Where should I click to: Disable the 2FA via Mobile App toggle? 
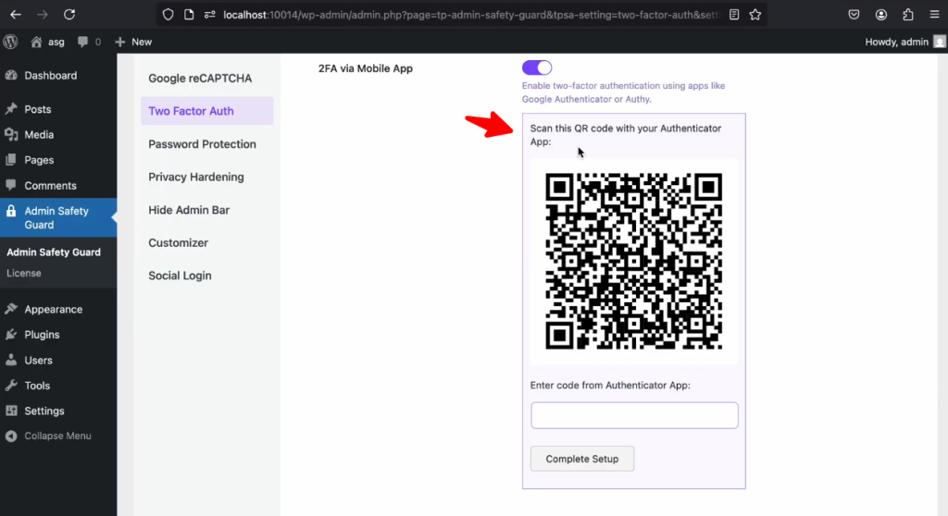click(x=537, y=68)
